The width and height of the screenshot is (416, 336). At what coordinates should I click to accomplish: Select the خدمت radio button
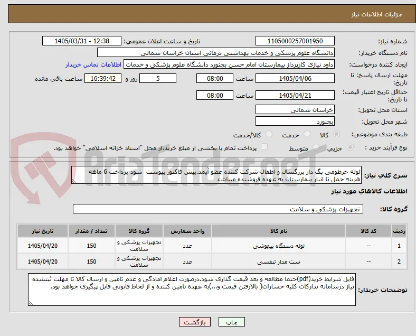[307, 134]
